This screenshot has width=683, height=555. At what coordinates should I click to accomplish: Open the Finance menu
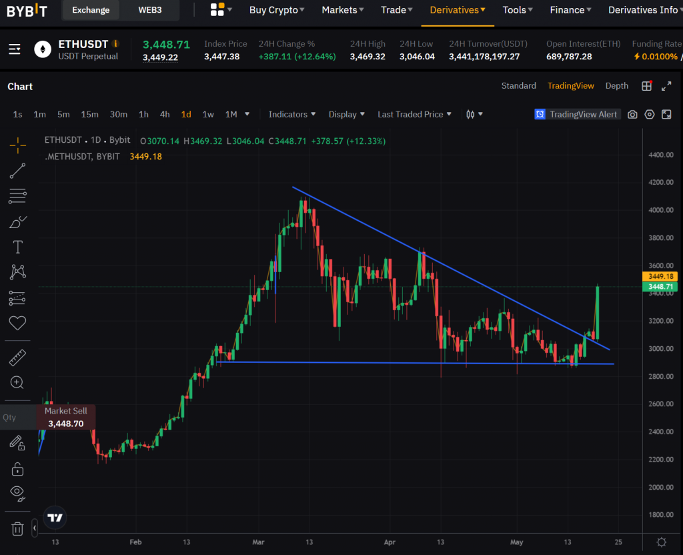tap(570, 10)
